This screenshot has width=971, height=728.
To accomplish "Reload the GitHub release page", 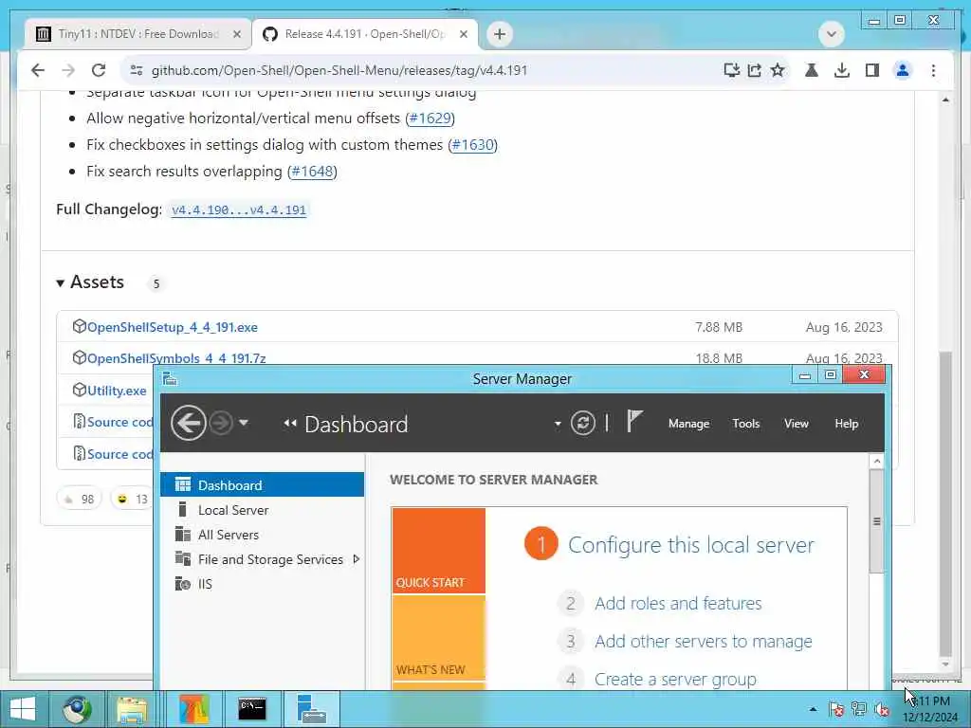I will 99,70.
